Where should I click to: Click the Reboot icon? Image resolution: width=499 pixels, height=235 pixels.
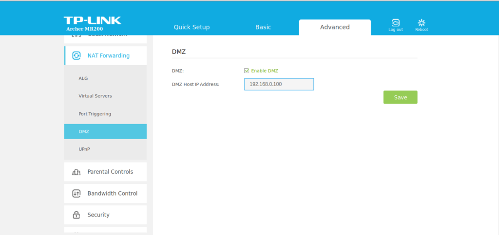pyautogui.click(x=422, y=23)
